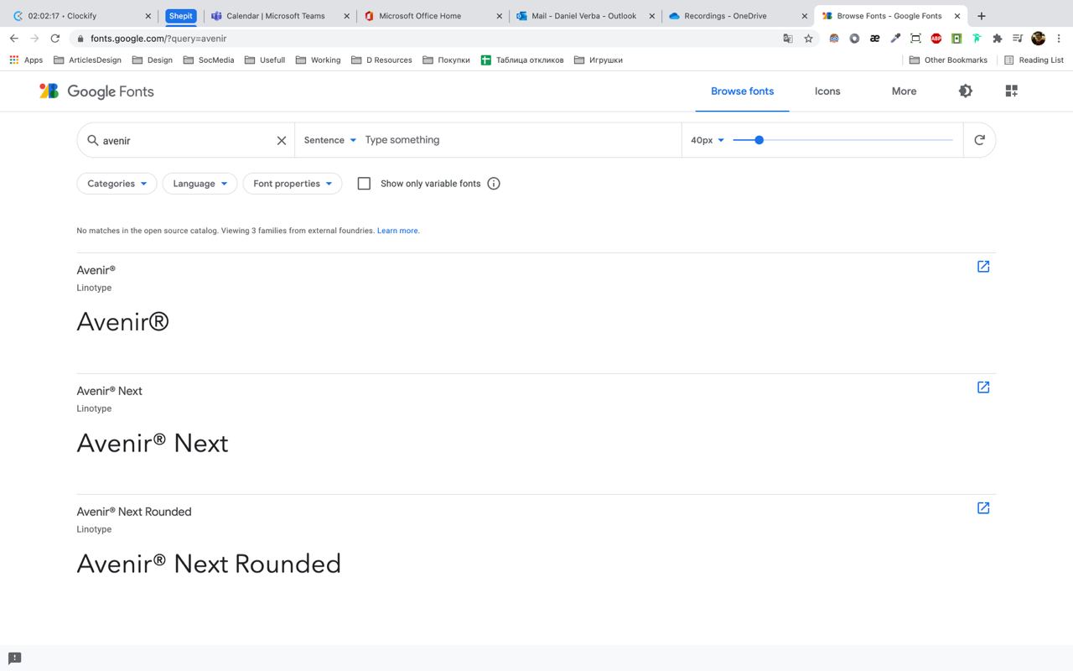Open the Avenir® Next Rounded family title
Viewport: 1073px width, 671px height.
point(134,512)
